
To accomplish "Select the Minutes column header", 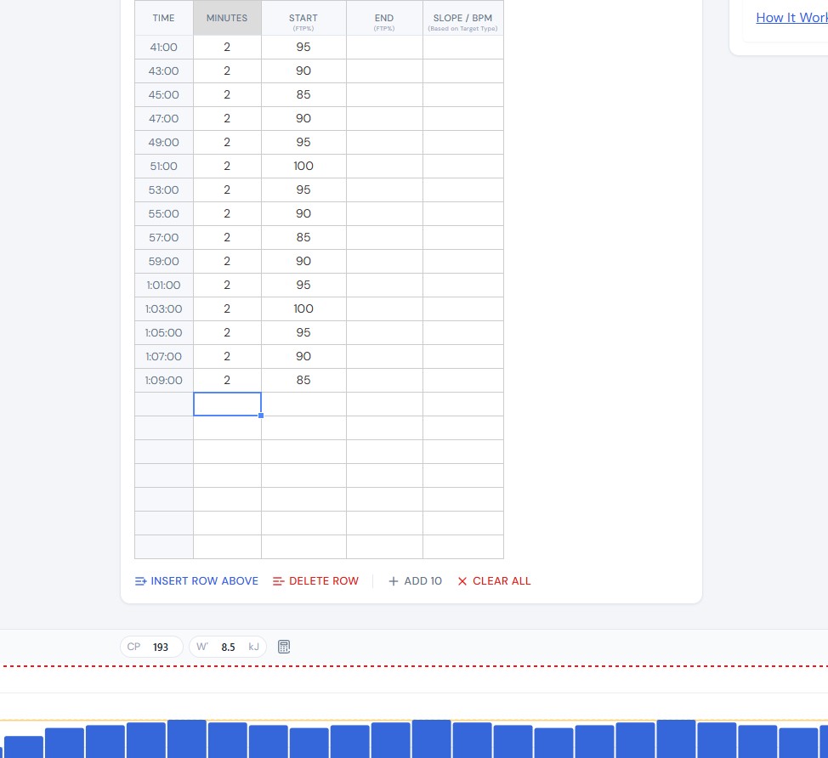I will (x=227, y=18).
